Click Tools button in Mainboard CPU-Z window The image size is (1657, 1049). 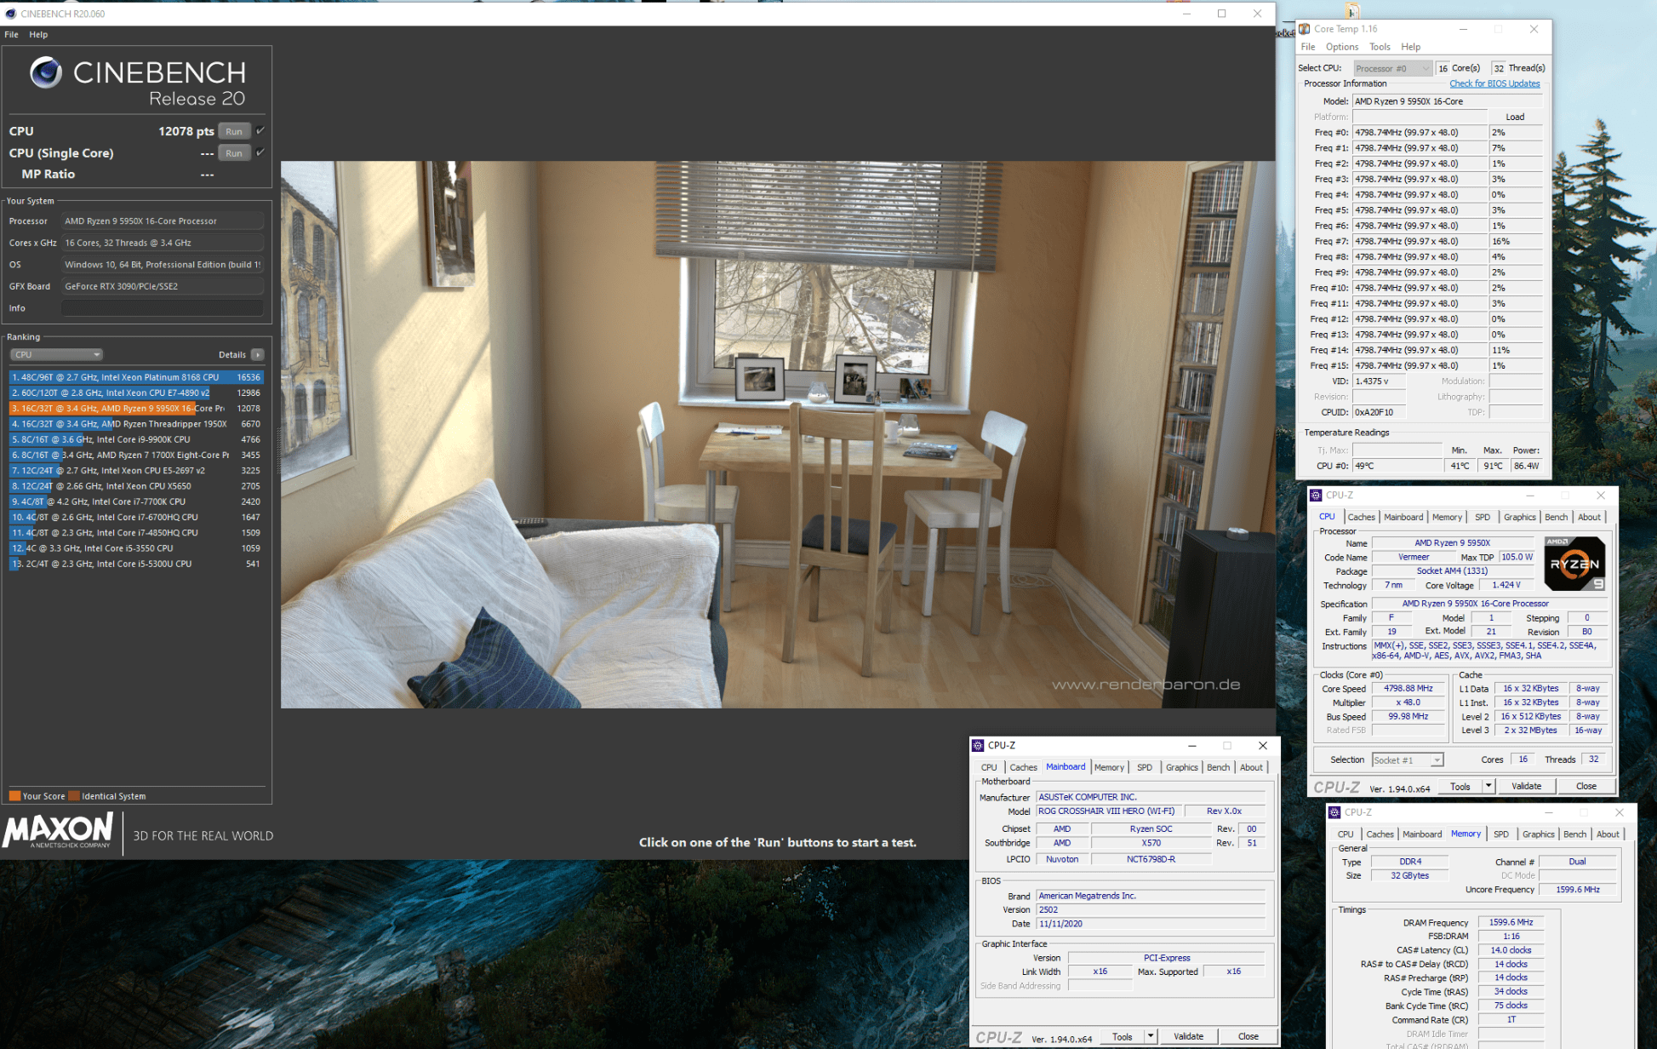coord(1123,1036)
